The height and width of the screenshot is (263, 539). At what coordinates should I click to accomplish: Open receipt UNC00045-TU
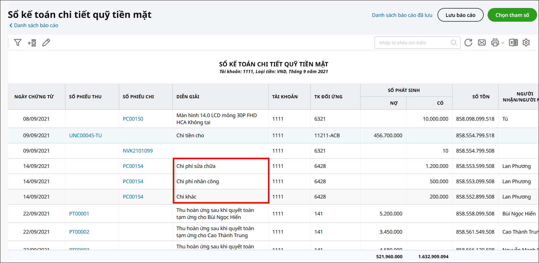[x=85, y=135]
